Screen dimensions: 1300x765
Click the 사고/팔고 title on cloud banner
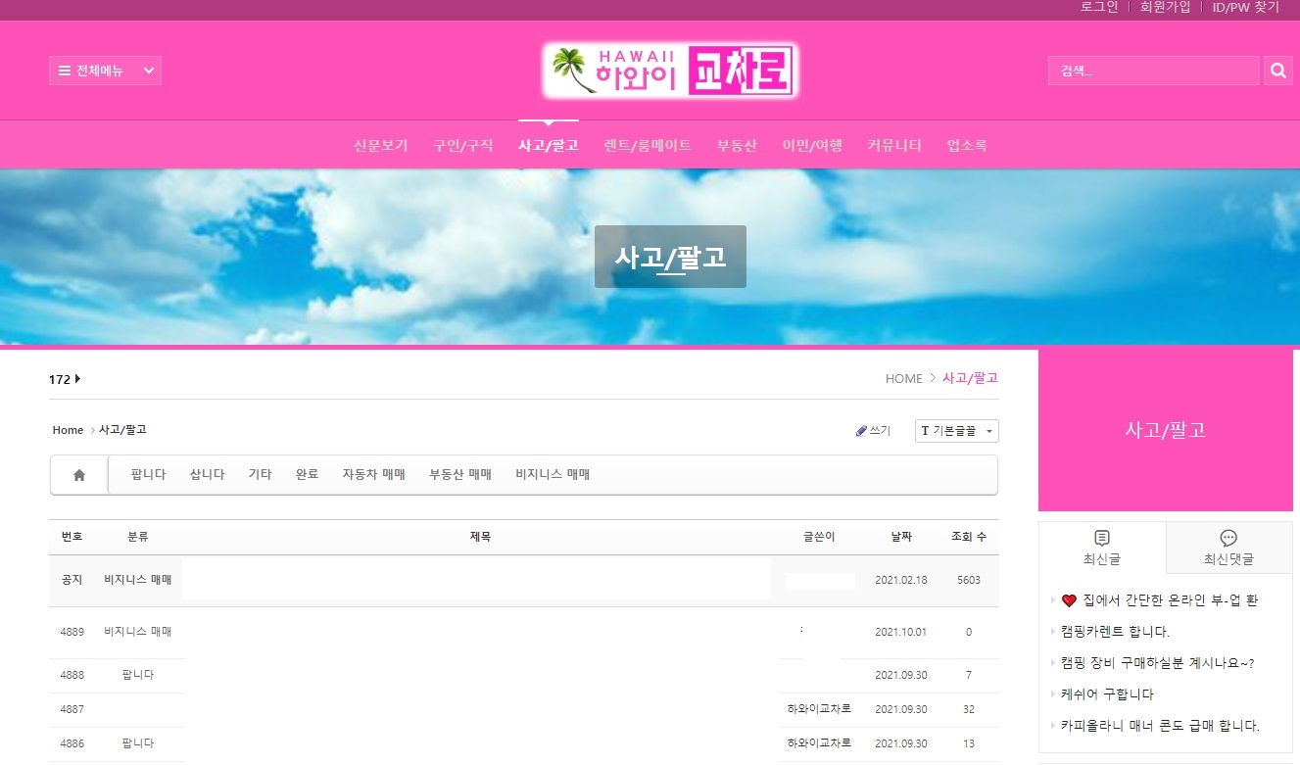pyautogui.click(x=670, y=257)
